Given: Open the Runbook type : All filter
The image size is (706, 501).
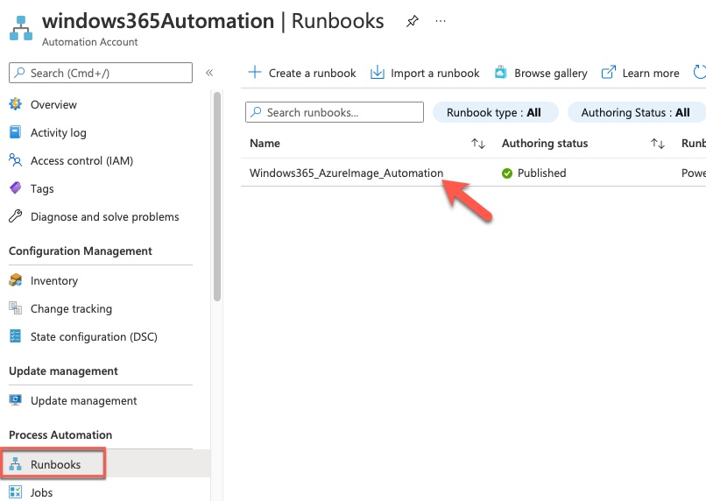Looking at the screenshot, I should [x=495, y=112].
